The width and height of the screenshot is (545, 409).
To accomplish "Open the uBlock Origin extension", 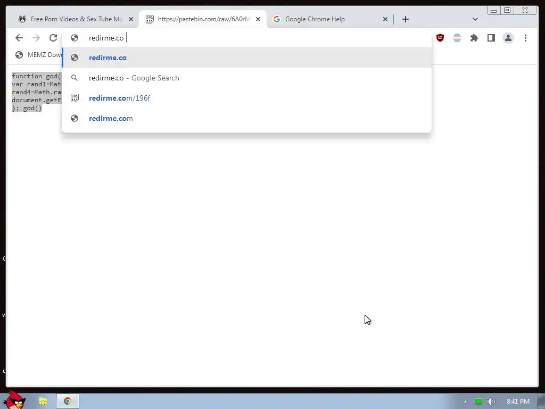I will [x=440, y=38].
